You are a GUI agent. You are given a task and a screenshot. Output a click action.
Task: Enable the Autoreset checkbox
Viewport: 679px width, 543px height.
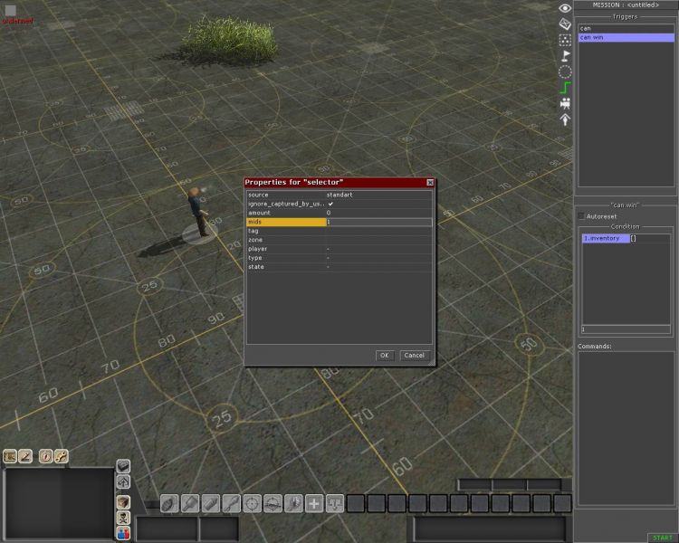click(x=581, y=215)
